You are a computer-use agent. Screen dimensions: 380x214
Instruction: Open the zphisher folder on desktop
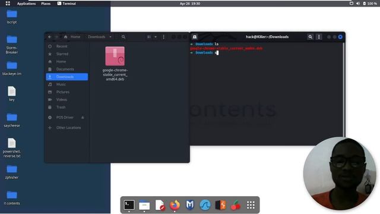pos(12,172)
